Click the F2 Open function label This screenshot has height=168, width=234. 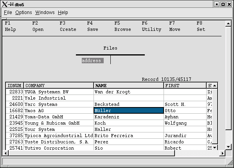[38, 26]
